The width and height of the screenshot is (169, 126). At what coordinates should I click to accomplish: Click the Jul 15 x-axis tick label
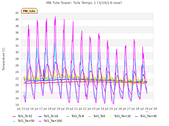(x=21, y=109)
